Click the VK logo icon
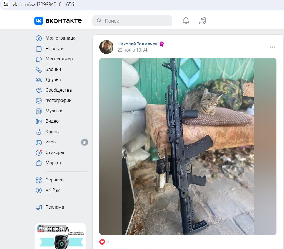The width and height of the screenshot is (284, 249). coord(39,21)
